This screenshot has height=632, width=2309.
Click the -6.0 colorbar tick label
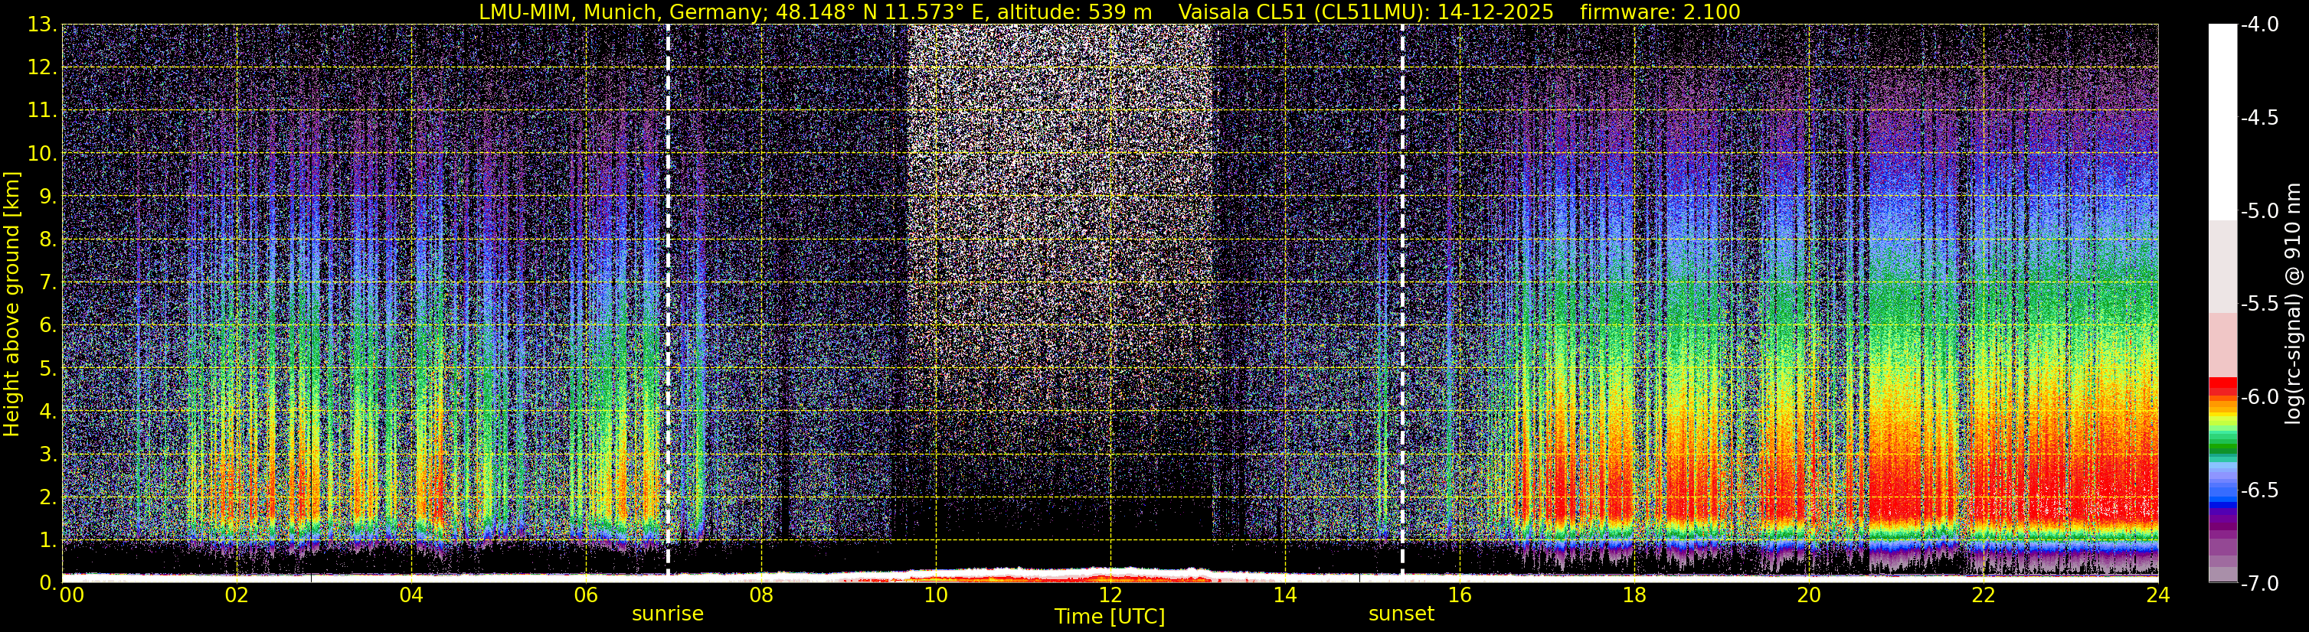tap(2258, 396)
